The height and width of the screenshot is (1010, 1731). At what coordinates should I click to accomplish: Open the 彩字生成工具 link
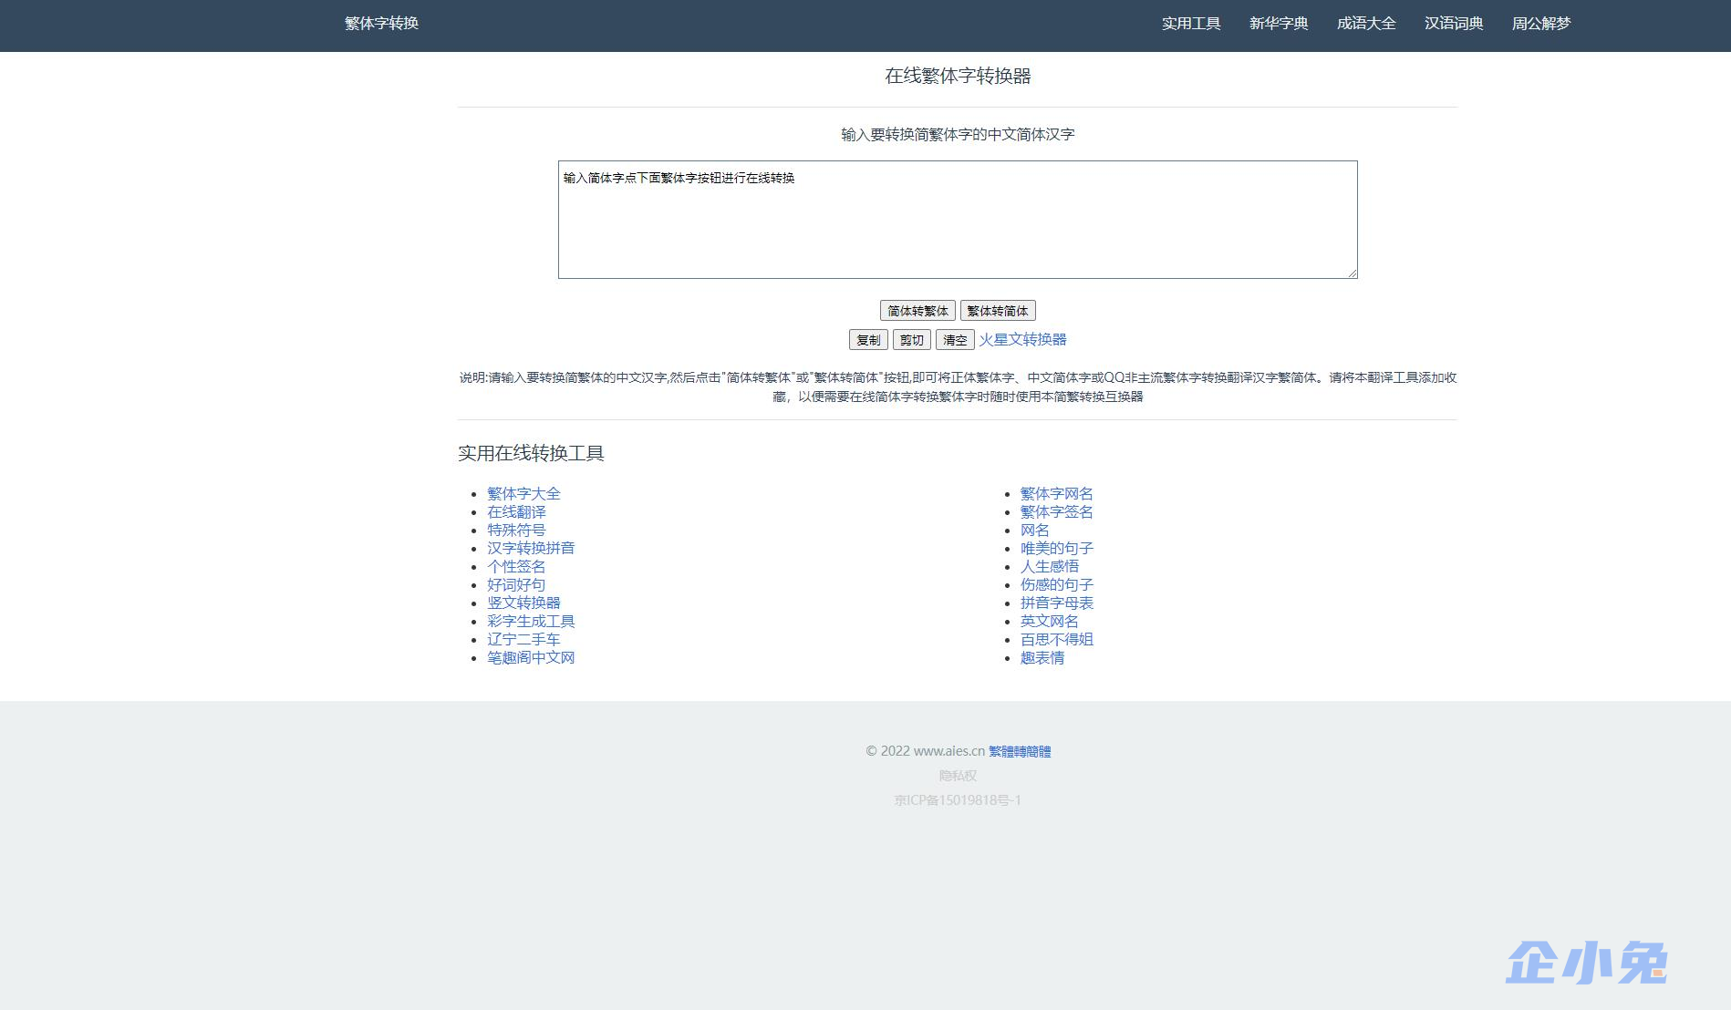[531, 621]
